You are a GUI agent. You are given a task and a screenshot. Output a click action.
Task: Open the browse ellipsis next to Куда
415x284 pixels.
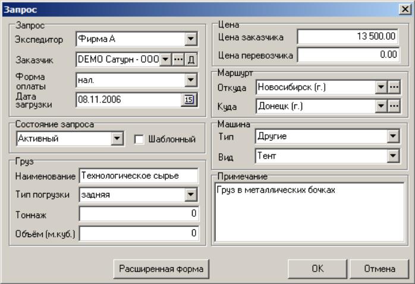point(394,106)
